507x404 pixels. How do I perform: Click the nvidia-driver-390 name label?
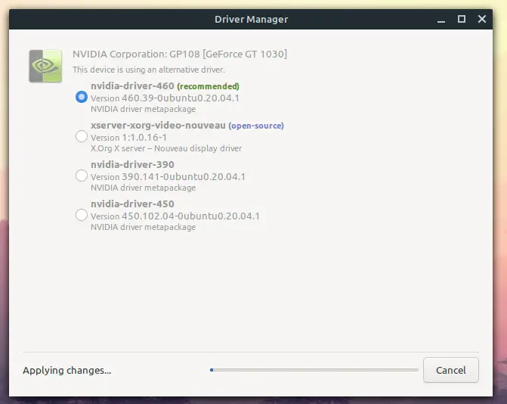pos(132,164)
